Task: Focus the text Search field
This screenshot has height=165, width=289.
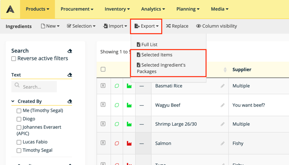Action: pyautogui.click(x=34, y=87)
